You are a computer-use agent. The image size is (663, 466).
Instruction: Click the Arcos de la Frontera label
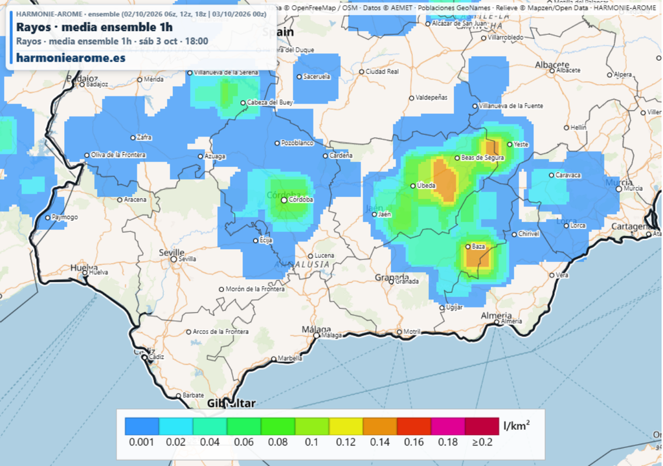pos(221,332)
